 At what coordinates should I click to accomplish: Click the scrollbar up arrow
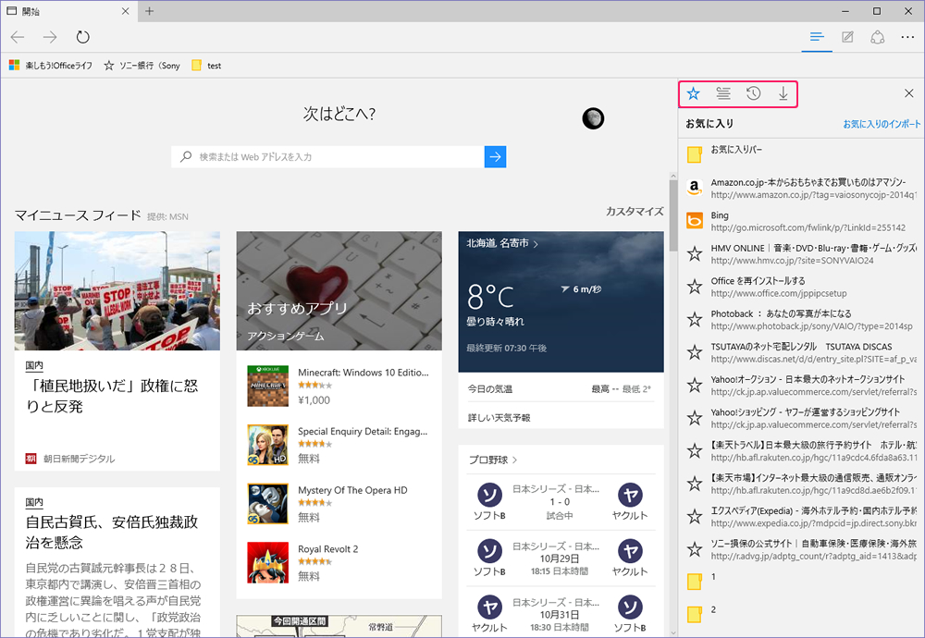pos(673,177)
